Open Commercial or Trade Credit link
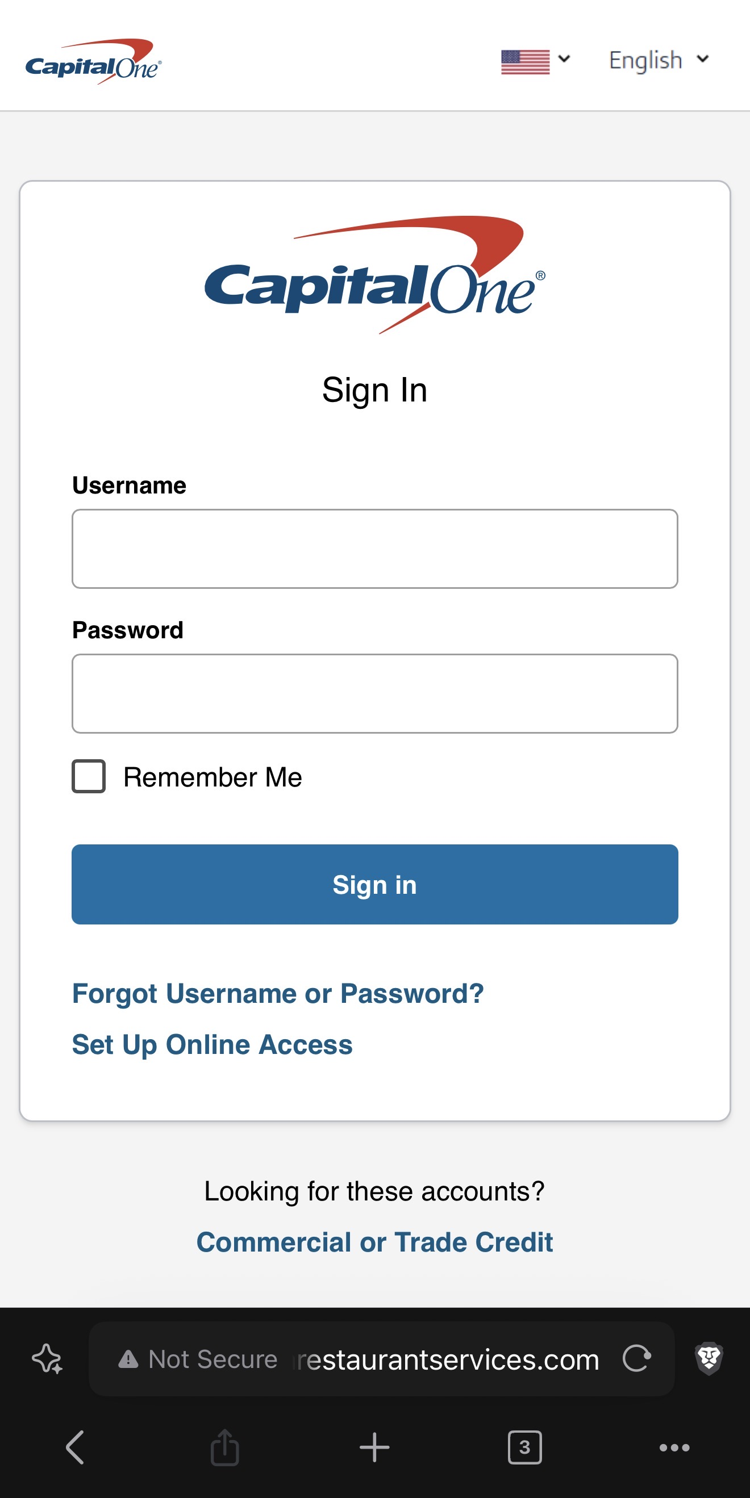750x1498 pixels. tap(374, 1242)
